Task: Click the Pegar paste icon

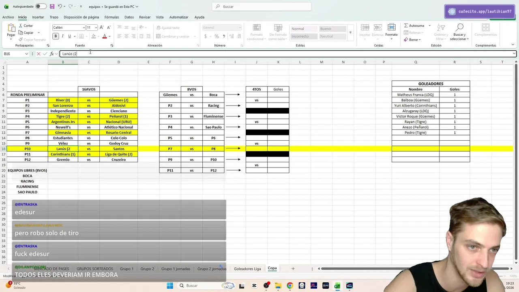Action: coord(11,28)
